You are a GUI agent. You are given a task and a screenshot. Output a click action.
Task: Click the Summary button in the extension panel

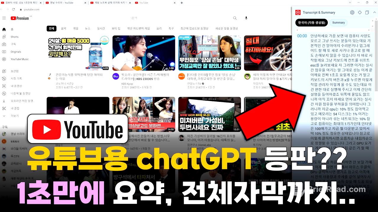pos(338,22)
